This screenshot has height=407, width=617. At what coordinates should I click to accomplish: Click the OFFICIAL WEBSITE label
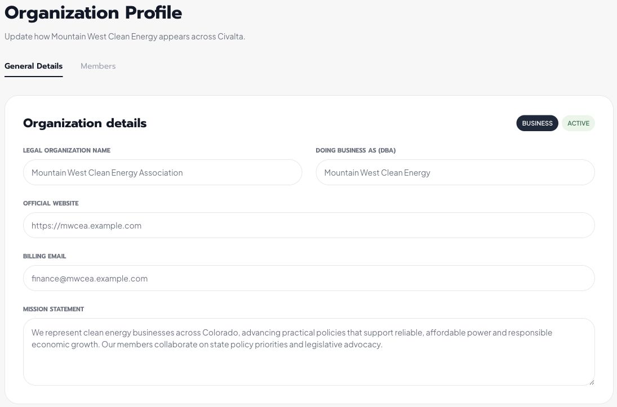(51, 203)
